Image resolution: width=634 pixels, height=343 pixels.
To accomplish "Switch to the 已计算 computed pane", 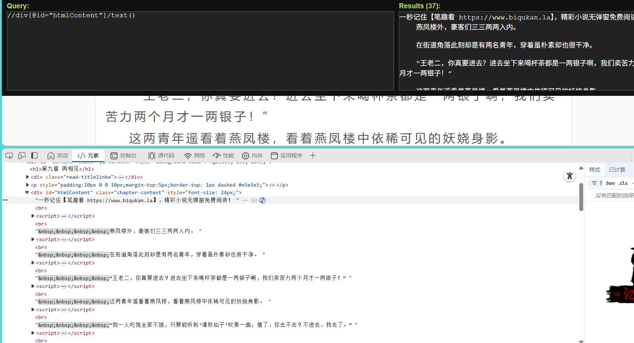I will pyautogui.click(x=617, y=170).
